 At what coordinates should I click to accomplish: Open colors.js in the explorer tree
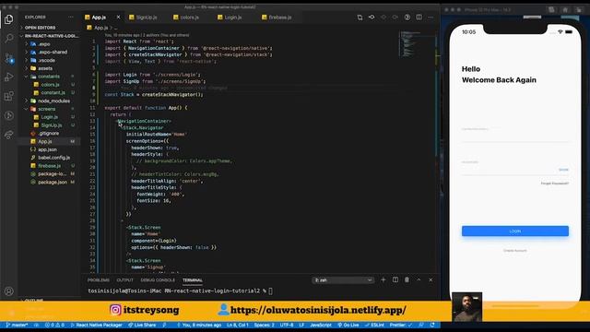[x=50, y=85]
